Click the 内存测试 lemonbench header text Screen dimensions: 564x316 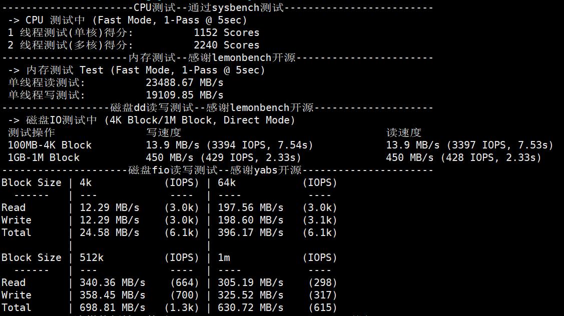click(212, 57)
